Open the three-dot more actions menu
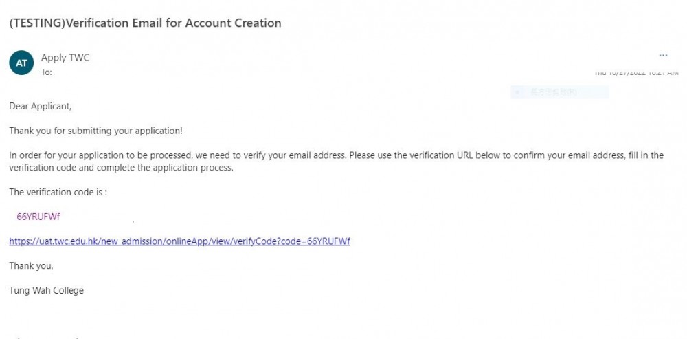 (x=663, y=56)
